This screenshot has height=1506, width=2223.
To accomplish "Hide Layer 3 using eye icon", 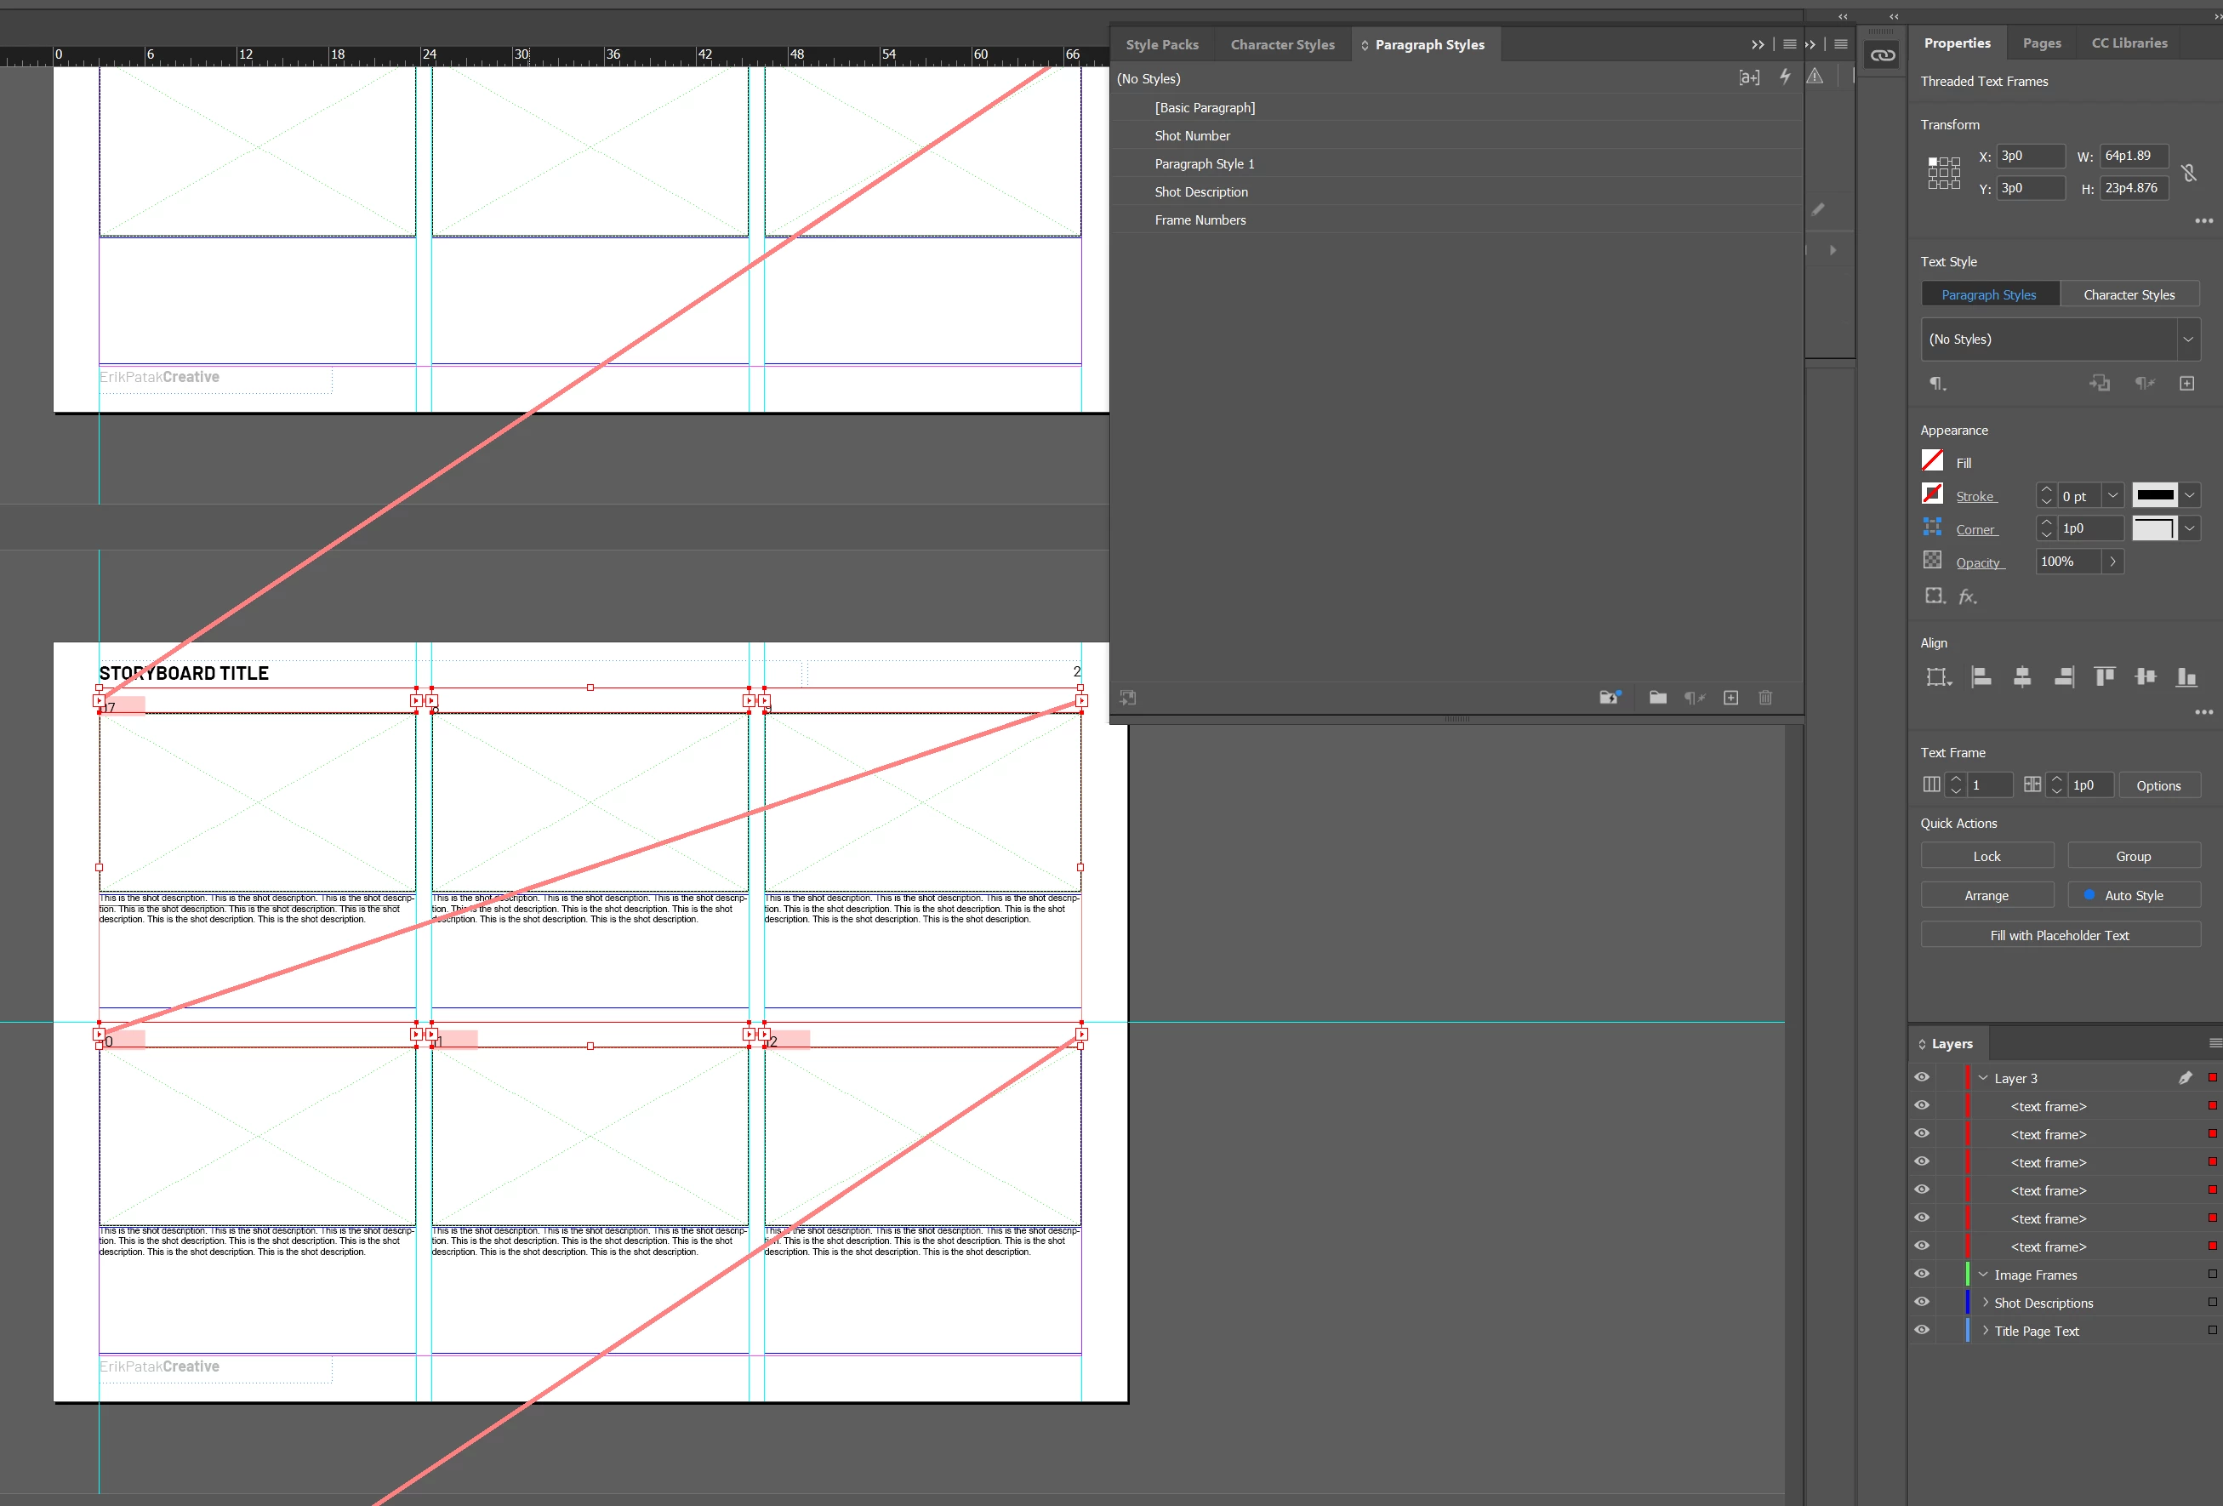I will pyautogui.click(x=1922, y=1077).
